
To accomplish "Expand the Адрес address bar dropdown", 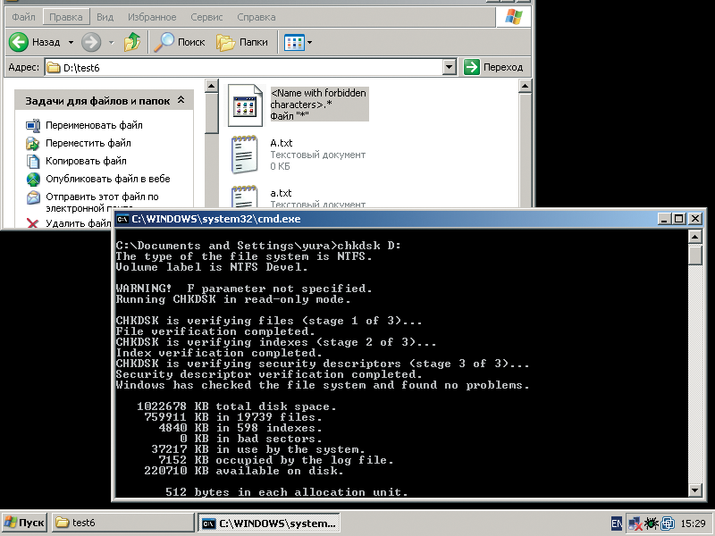I will click(x=450, y=68).
